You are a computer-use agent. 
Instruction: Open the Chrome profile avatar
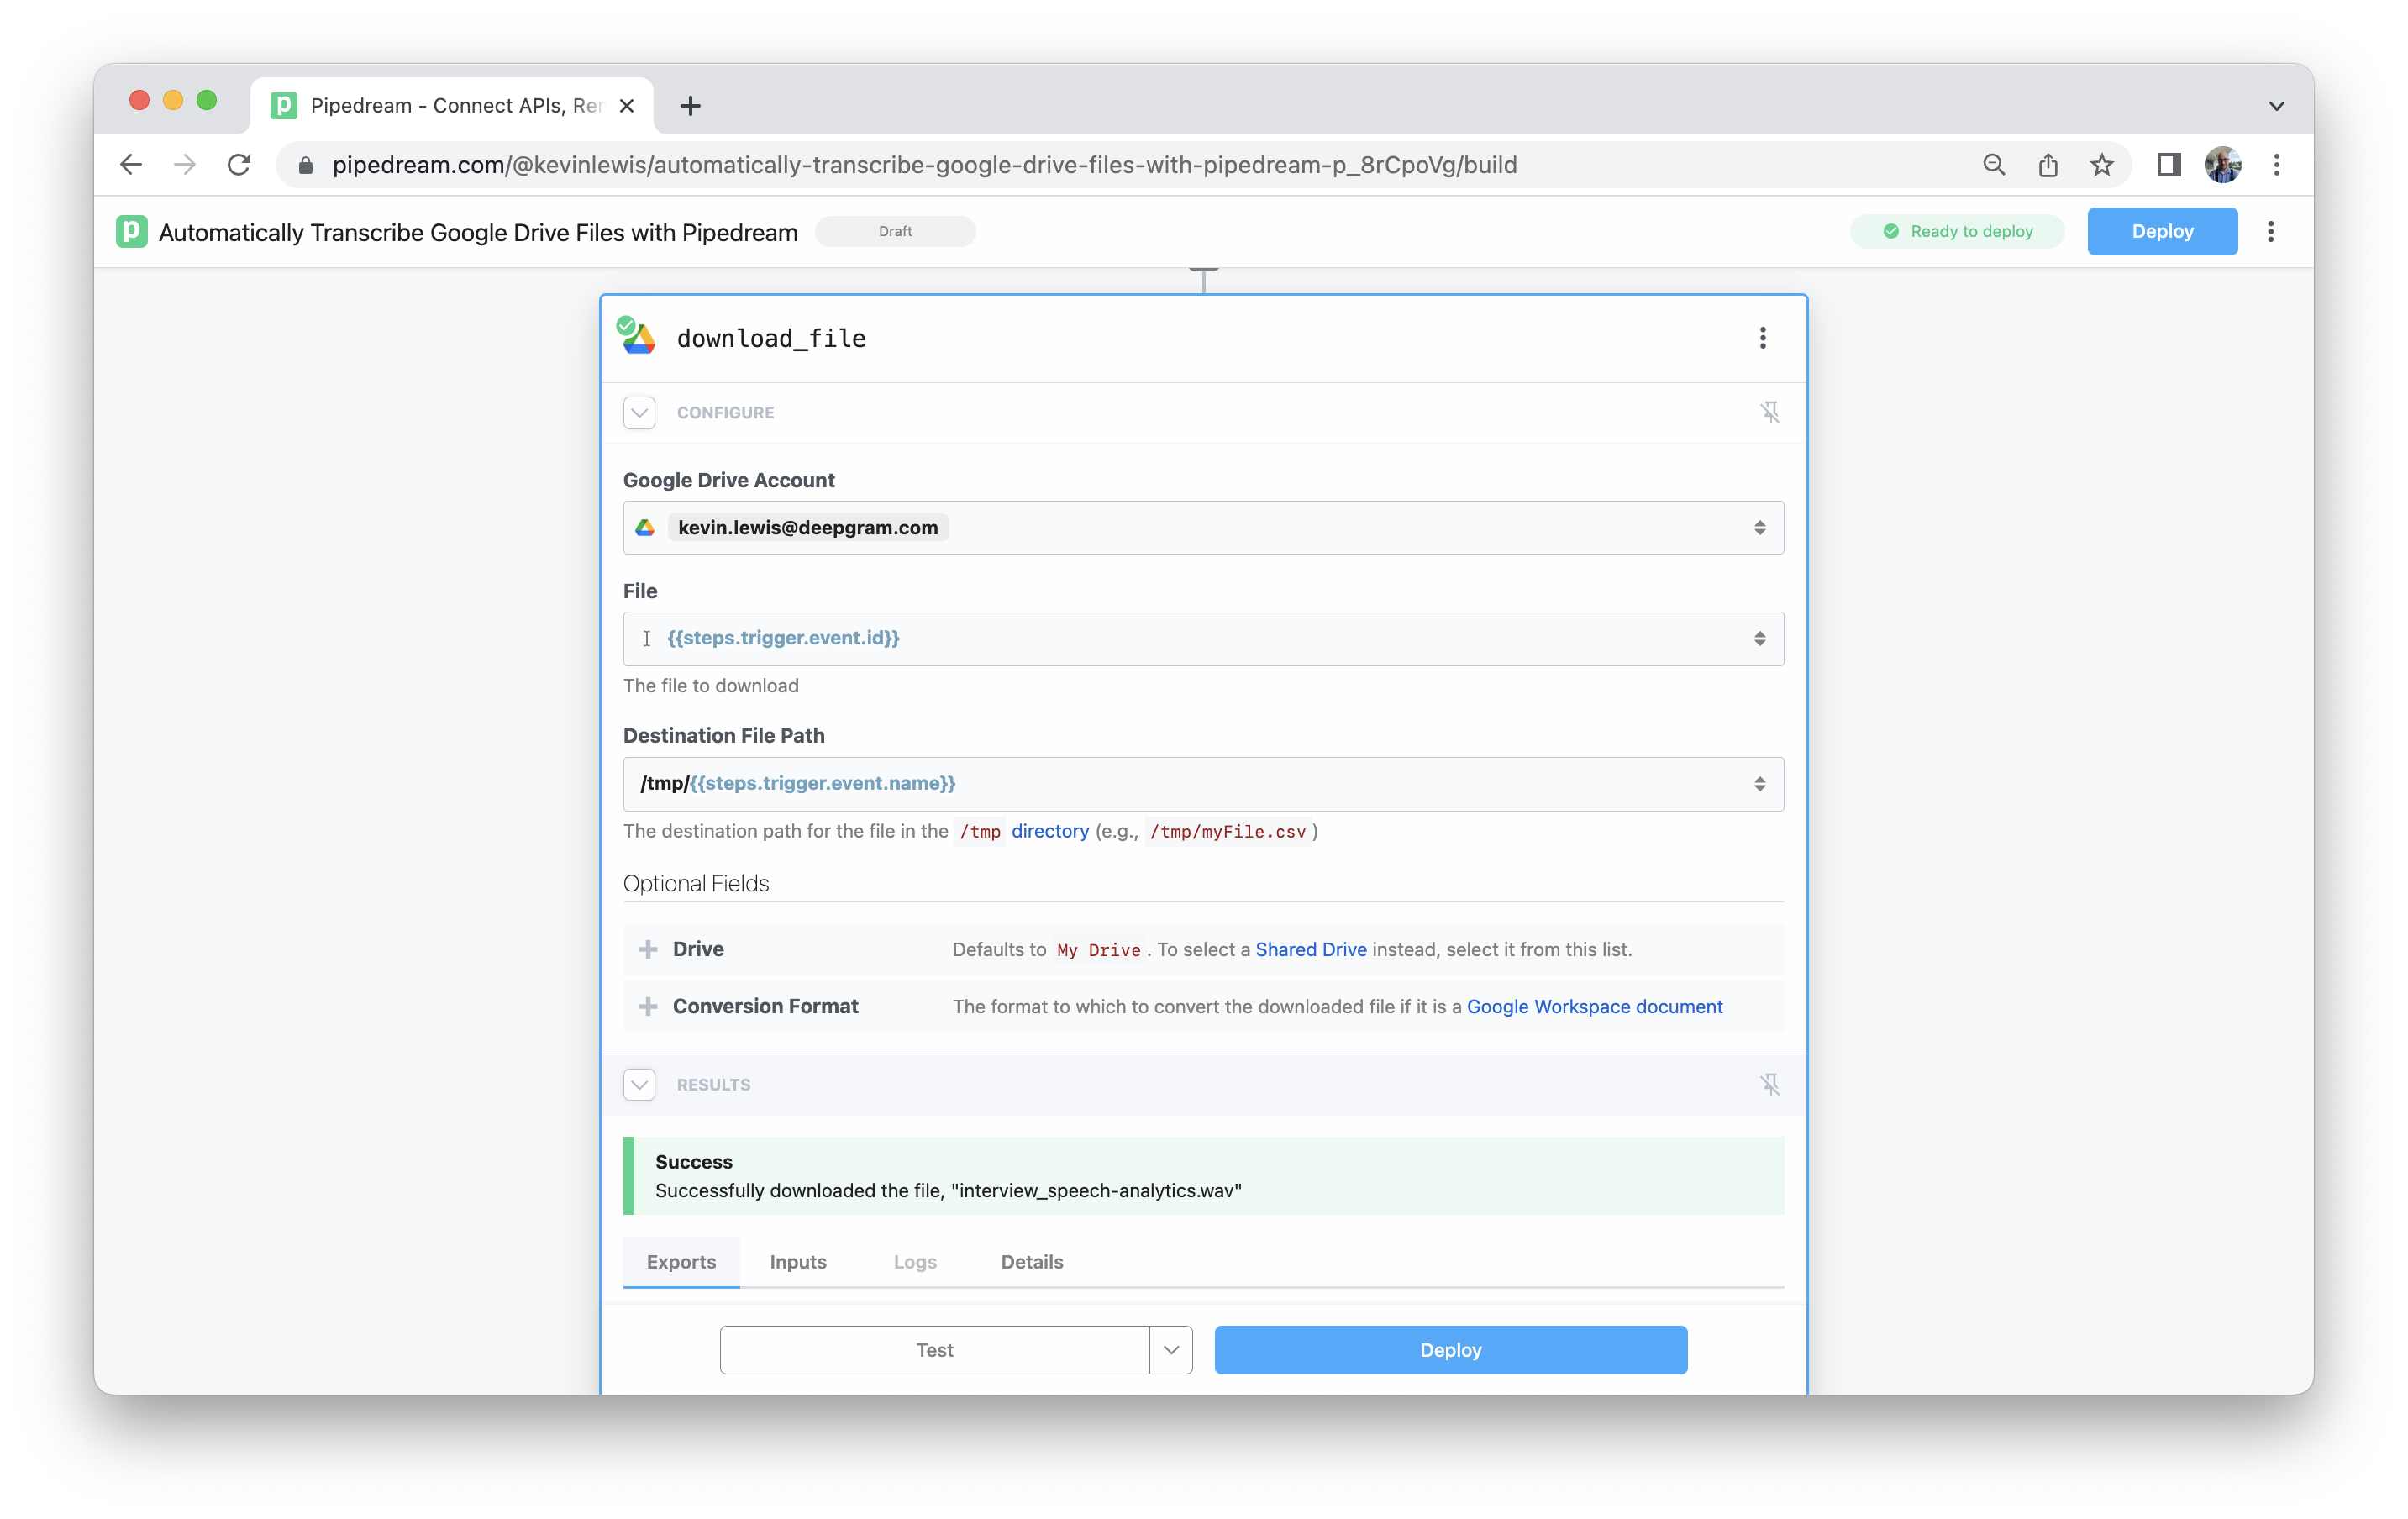[2222, 165]
